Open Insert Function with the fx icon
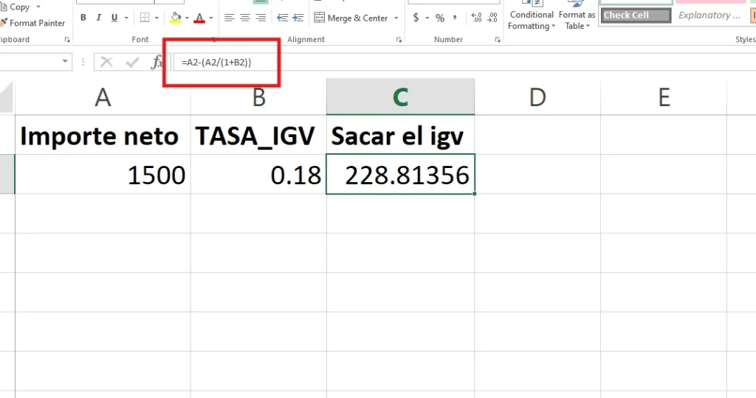 (x=157, y=62)
